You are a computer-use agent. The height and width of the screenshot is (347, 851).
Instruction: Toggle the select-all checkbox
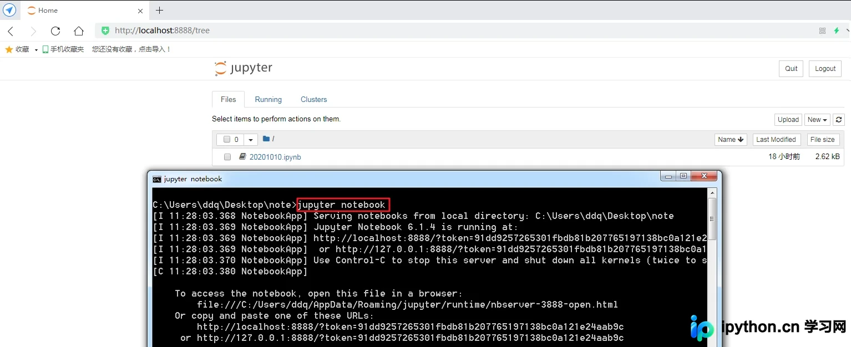click(x=226, y=140)
